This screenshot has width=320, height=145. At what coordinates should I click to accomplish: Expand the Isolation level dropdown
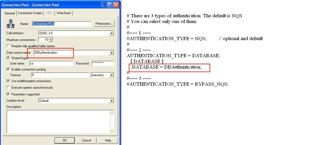pyautogui.click(x=111, y=101)
